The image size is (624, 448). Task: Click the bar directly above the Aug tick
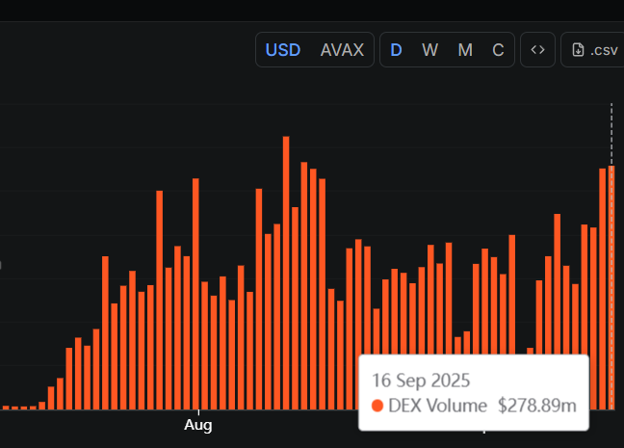click(195, 289)
